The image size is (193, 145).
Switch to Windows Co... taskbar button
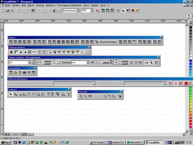[117, 143]
